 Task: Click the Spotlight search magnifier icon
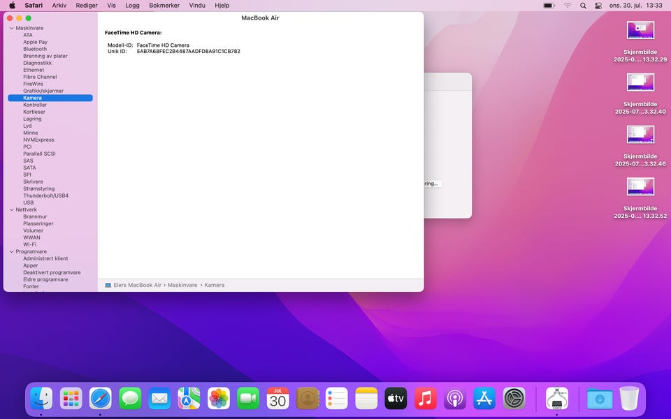pyautogui.click(x=583, y=6)
